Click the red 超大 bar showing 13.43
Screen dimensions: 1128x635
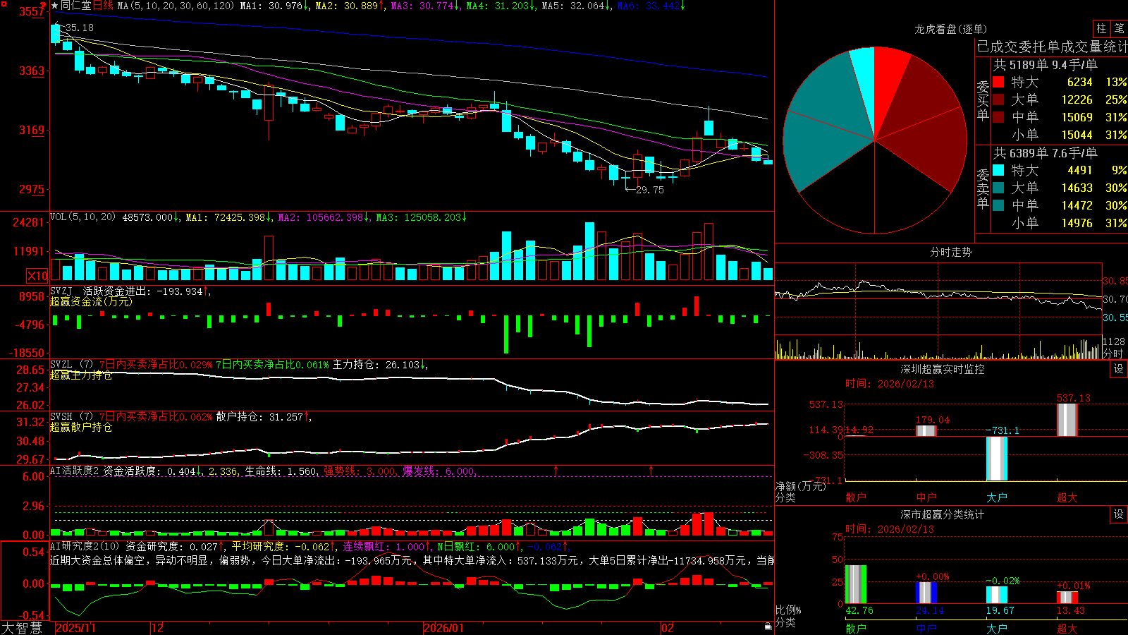[x=1067, y=598]
